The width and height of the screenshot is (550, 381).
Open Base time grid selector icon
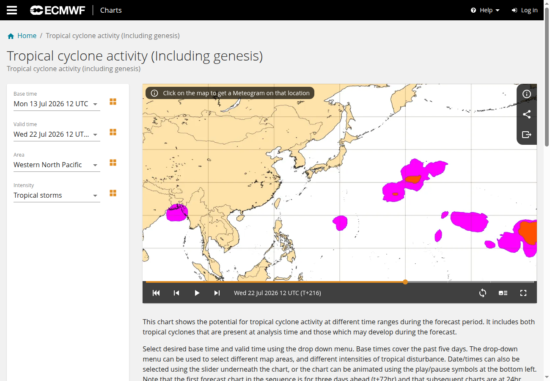coord(113,102)
